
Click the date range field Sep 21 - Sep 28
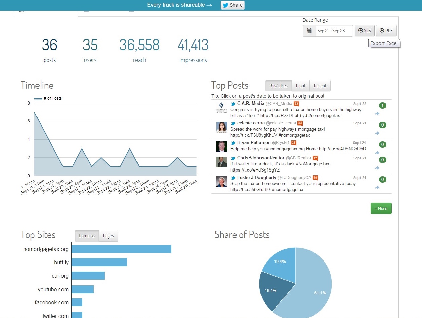click(334, 31)
